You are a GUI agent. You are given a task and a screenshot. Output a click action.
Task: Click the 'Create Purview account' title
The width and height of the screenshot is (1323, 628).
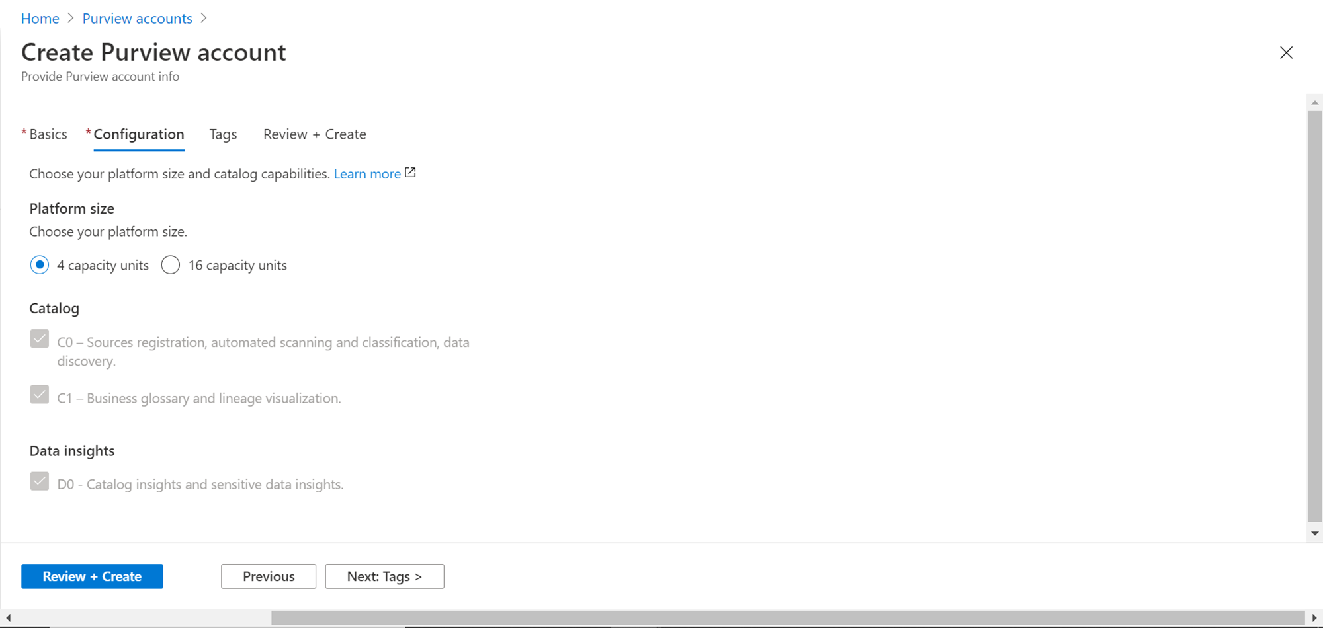tap(153, 52)
